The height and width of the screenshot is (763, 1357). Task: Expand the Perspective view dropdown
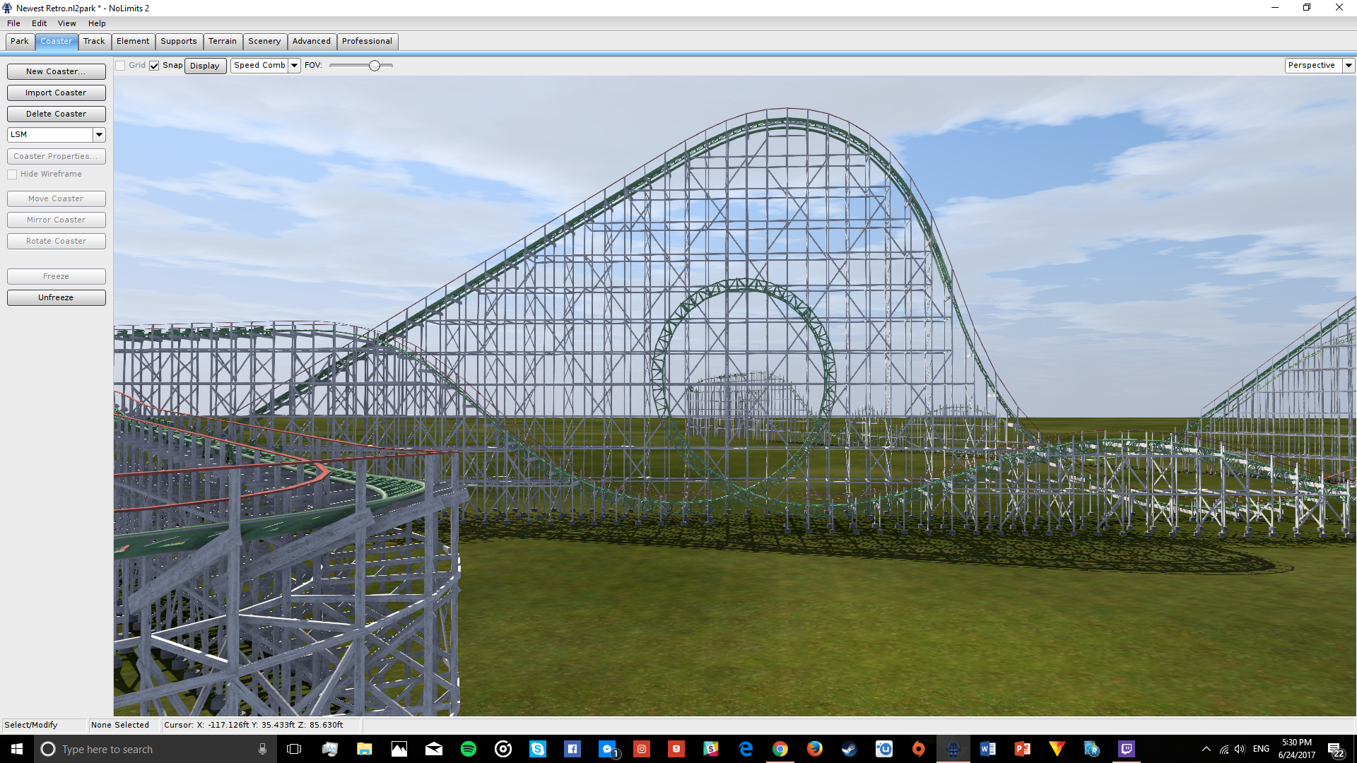tap(1348, 66)
